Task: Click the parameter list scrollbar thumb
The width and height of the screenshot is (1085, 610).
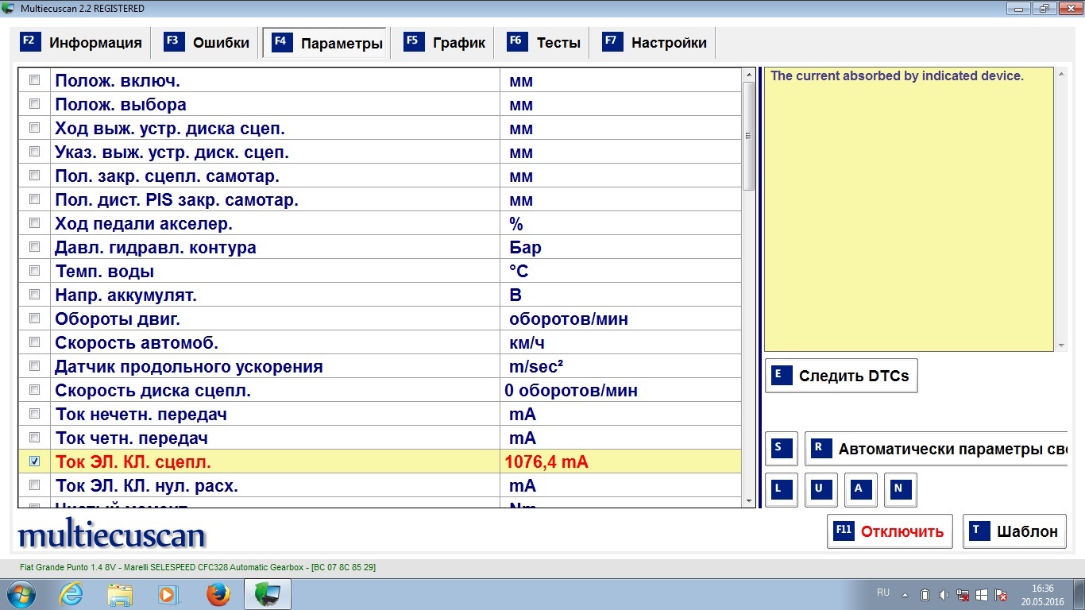Action: pos(748,136)
